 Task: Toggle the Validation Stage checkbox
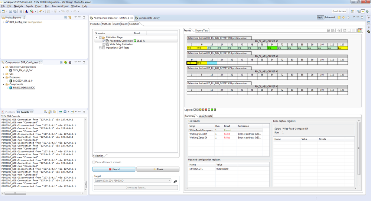tap(100, 38)
